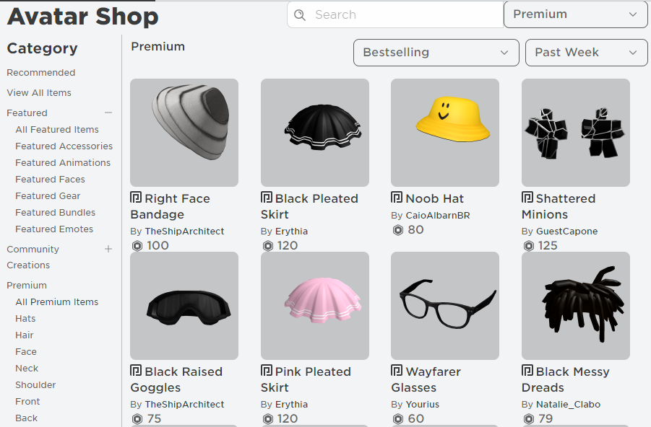
Task: Click the Noob Hat item title
Action: coord(435,198)
